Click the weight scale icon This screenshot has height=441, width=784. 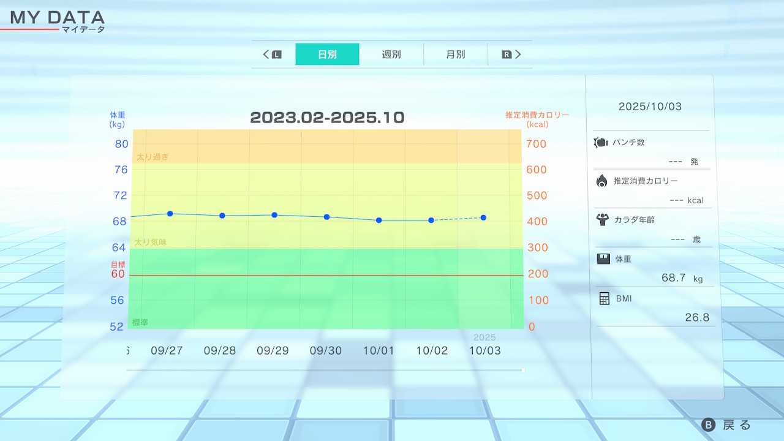click(x=603, y=259)
